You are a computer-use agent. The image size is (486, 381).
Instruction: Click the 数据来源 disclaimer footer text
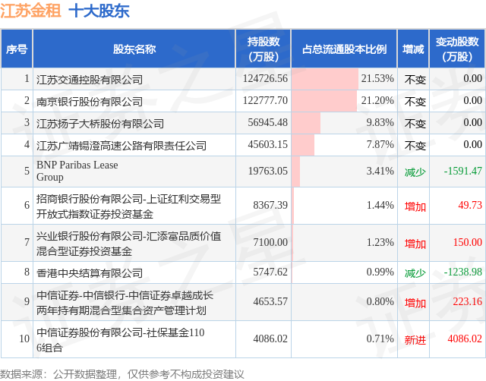(x=122, y=374)
